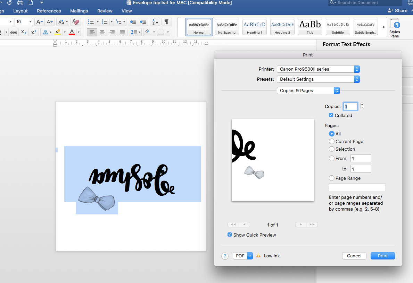Apply the No Spacing style

tap(227, 27)
